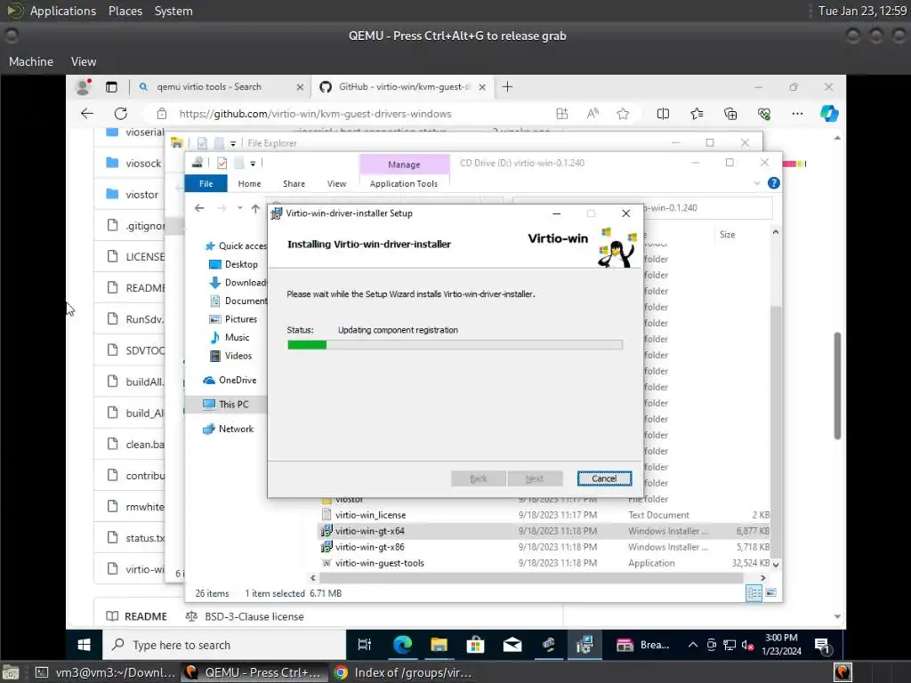Image resolution: width=911 pixels, height=683 pixels.
Task: Click the Windows taskbar search box
Action: [225, 645]
